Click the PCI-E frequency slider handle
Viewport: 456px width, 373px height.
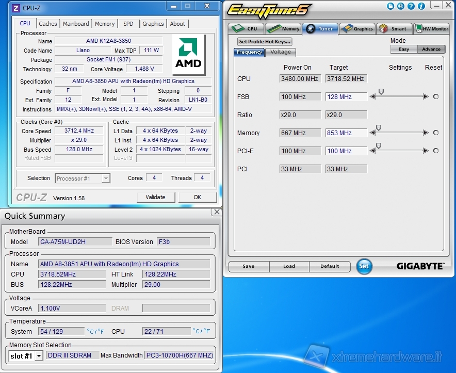(x=379, y=146)
